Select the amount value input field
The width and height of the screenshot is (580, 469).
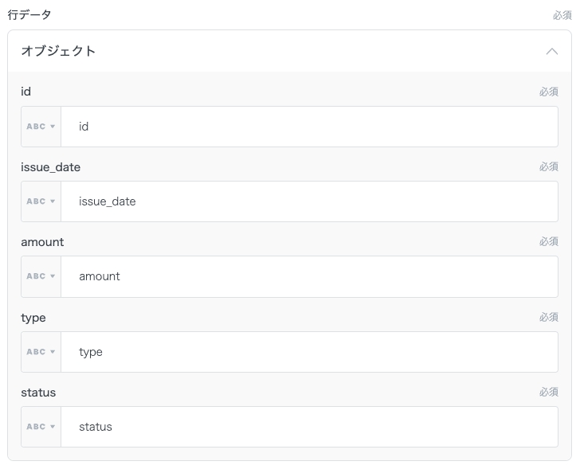[x=309, y=276]
